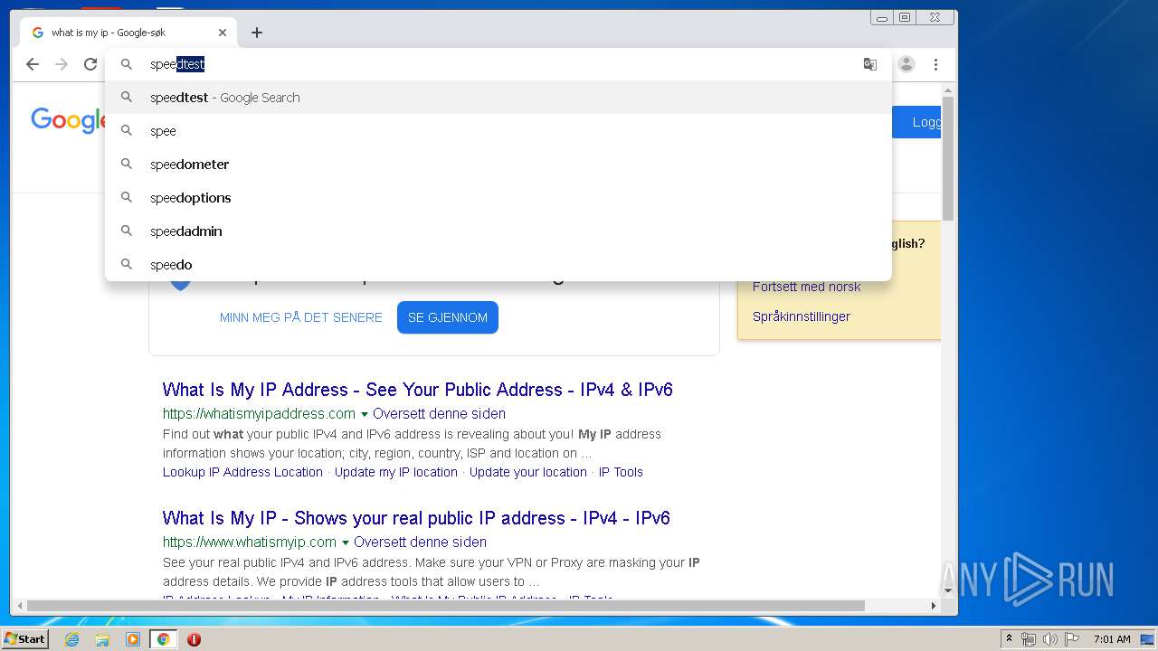This screenshot has width=1158, height=651.
Task: Minimize the Chrome window
Action: [x=882, y=17]
